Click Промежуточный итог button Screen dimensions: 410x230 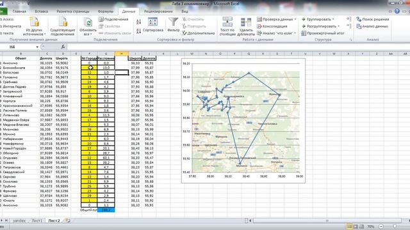323,33
